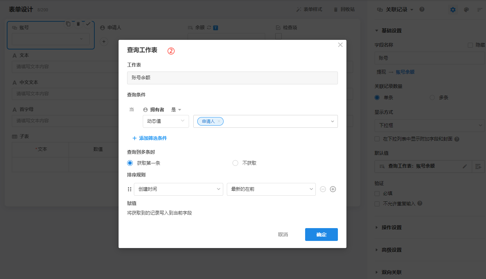Remove the 申请人 tag from condition

pyautogui.click(x=219, y=121)
